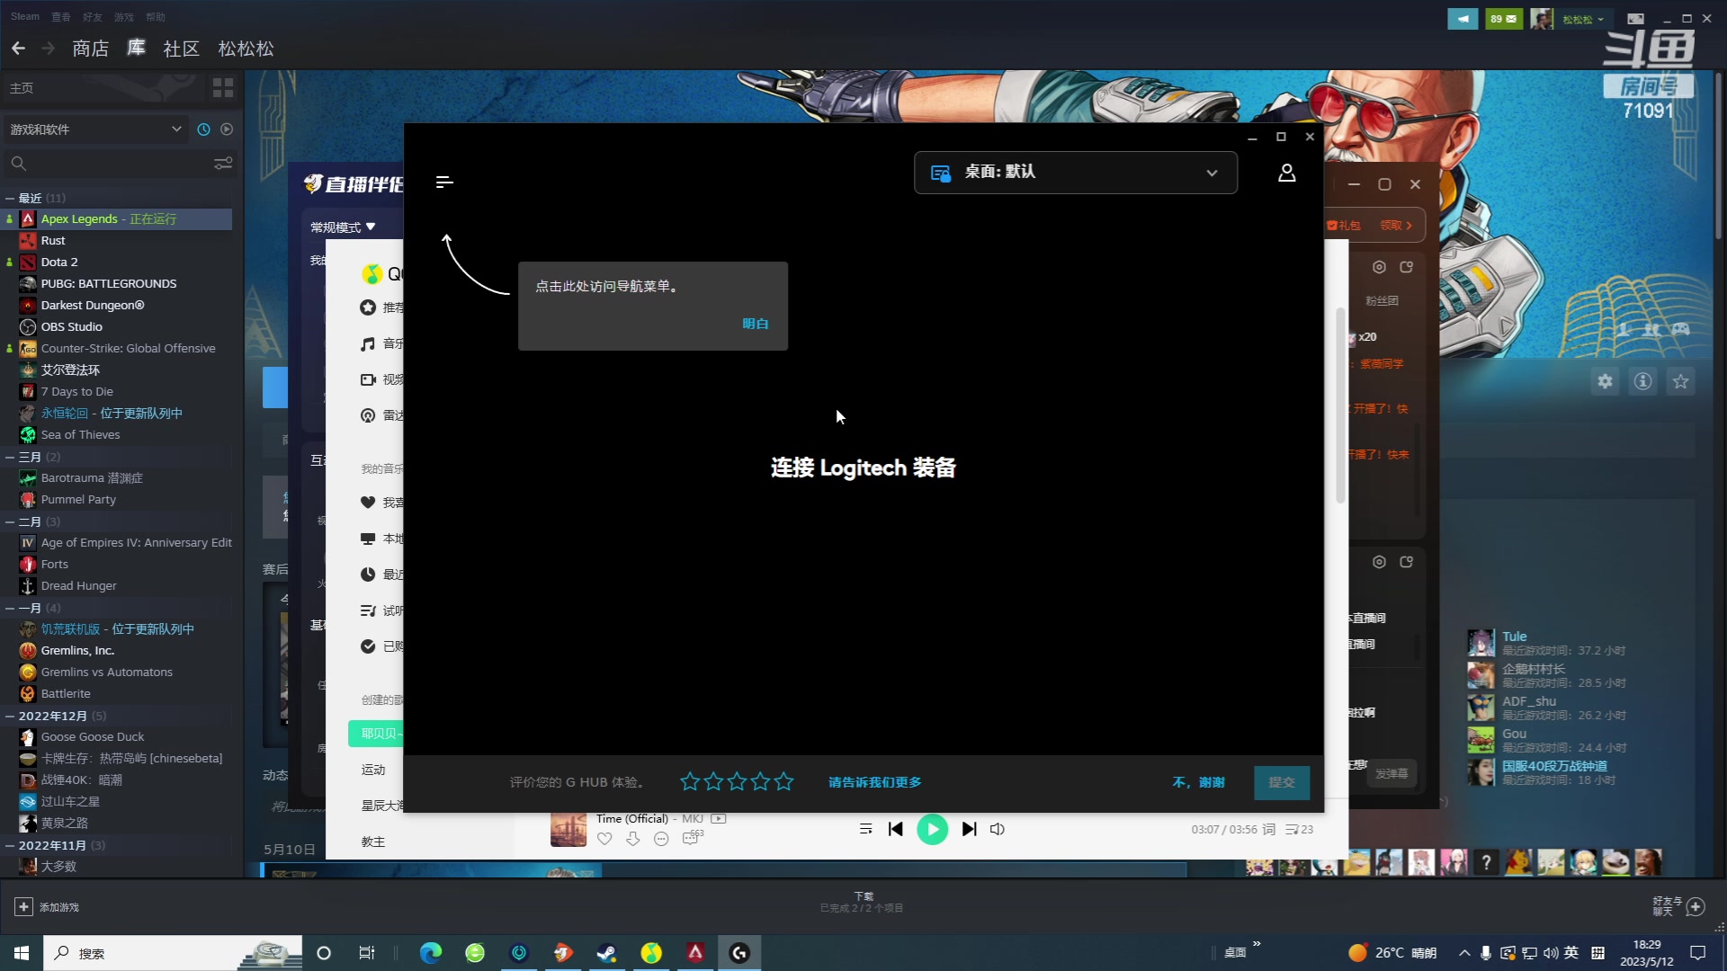Open the play-queue list showing 23
Image resolution: width=1727 pixels, height=971 pixels.
[x=1299, y=829]
